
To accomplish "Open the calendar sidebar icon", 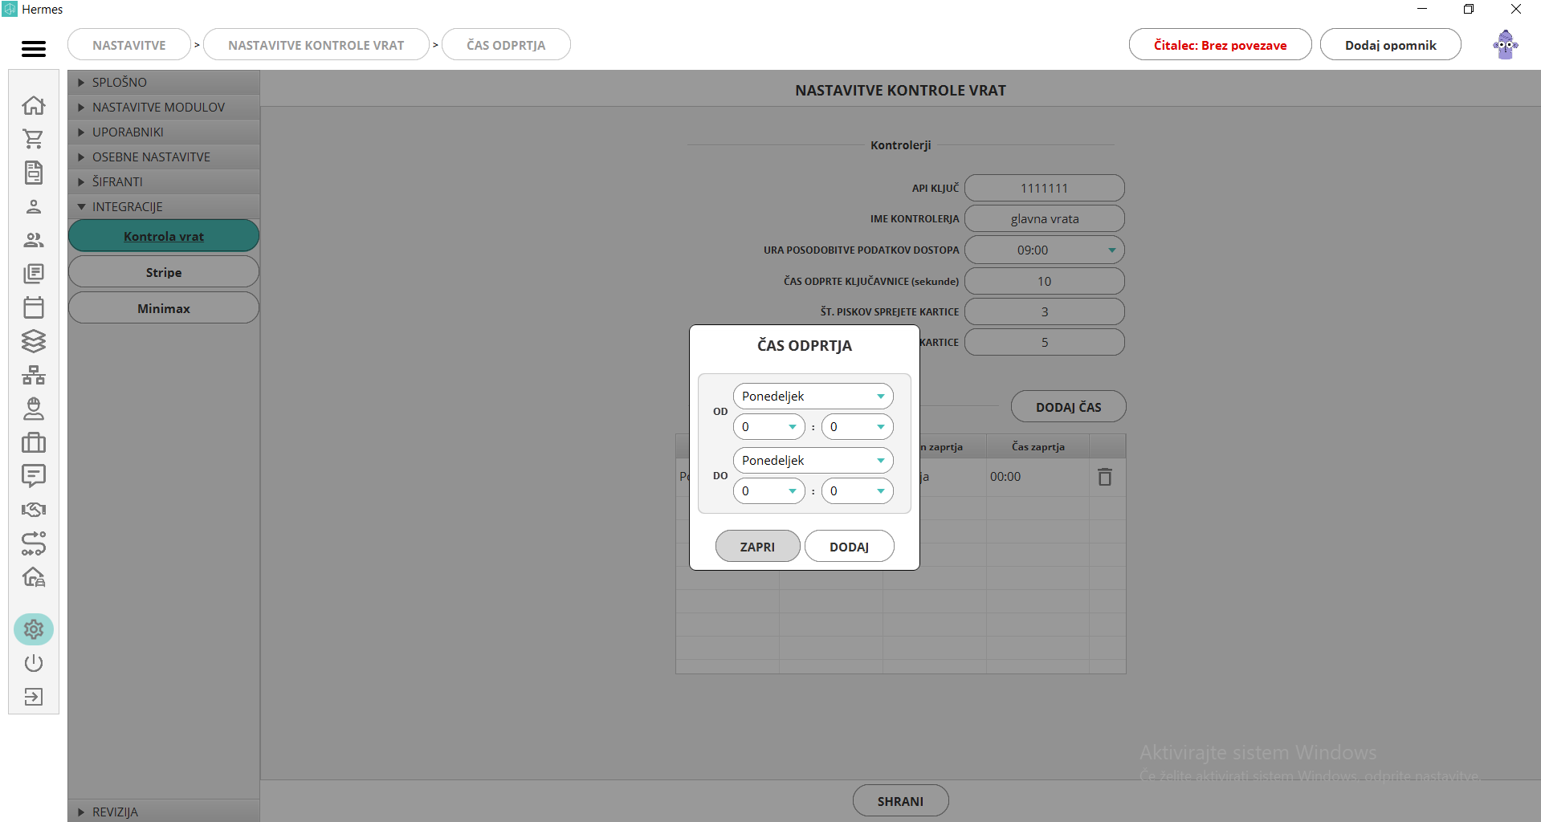I will [34, 307].
